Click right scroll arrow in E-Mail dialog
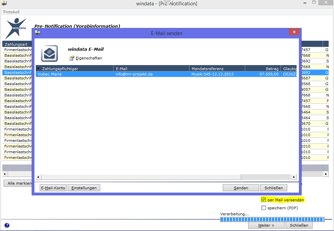This screenshot has height=231, width=334. point(294,177)
